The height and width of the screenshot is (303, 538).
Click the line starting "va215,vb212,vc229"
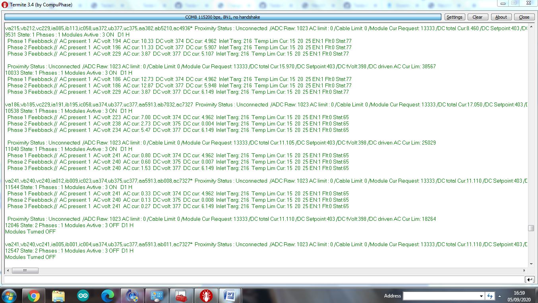click(266, 28)
